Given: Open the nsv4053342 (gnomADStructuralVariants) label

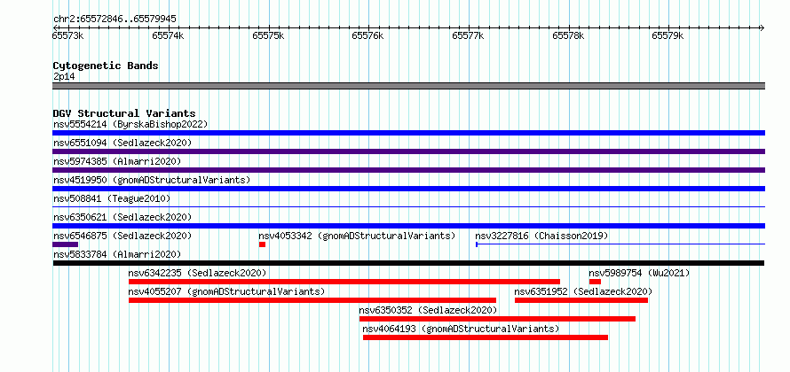Looking at the screenshot, I should click(x=357, y=236).
